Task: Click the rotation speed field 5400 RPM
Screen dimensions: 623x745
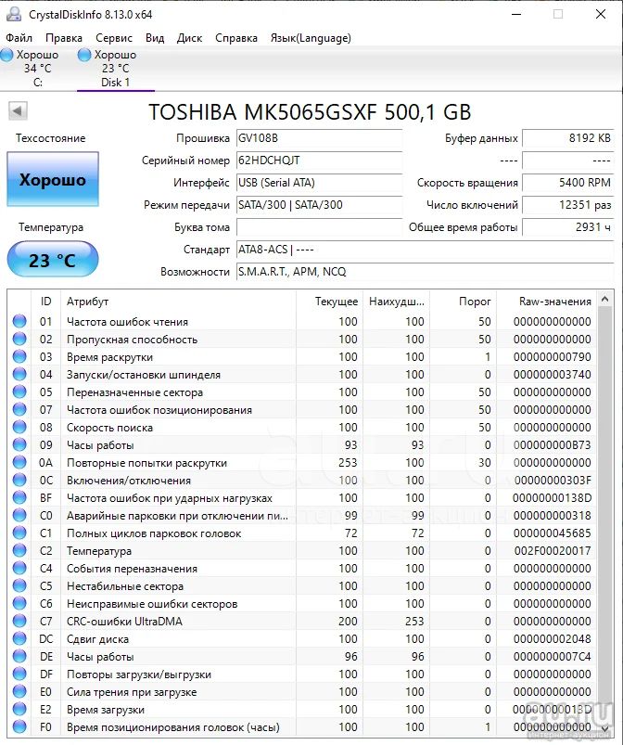Action: [x=568, y=183]
